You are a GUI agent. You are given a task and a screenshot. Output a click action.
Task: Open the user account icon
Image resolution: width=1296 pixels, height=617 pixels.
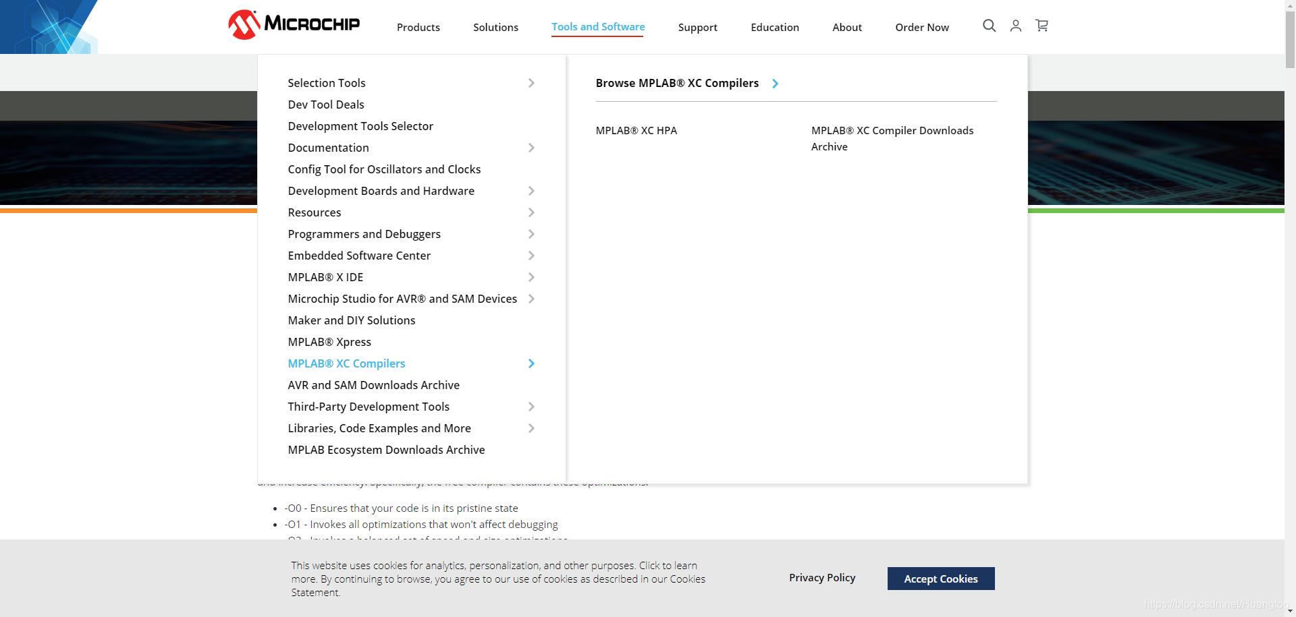[1015, 26]
